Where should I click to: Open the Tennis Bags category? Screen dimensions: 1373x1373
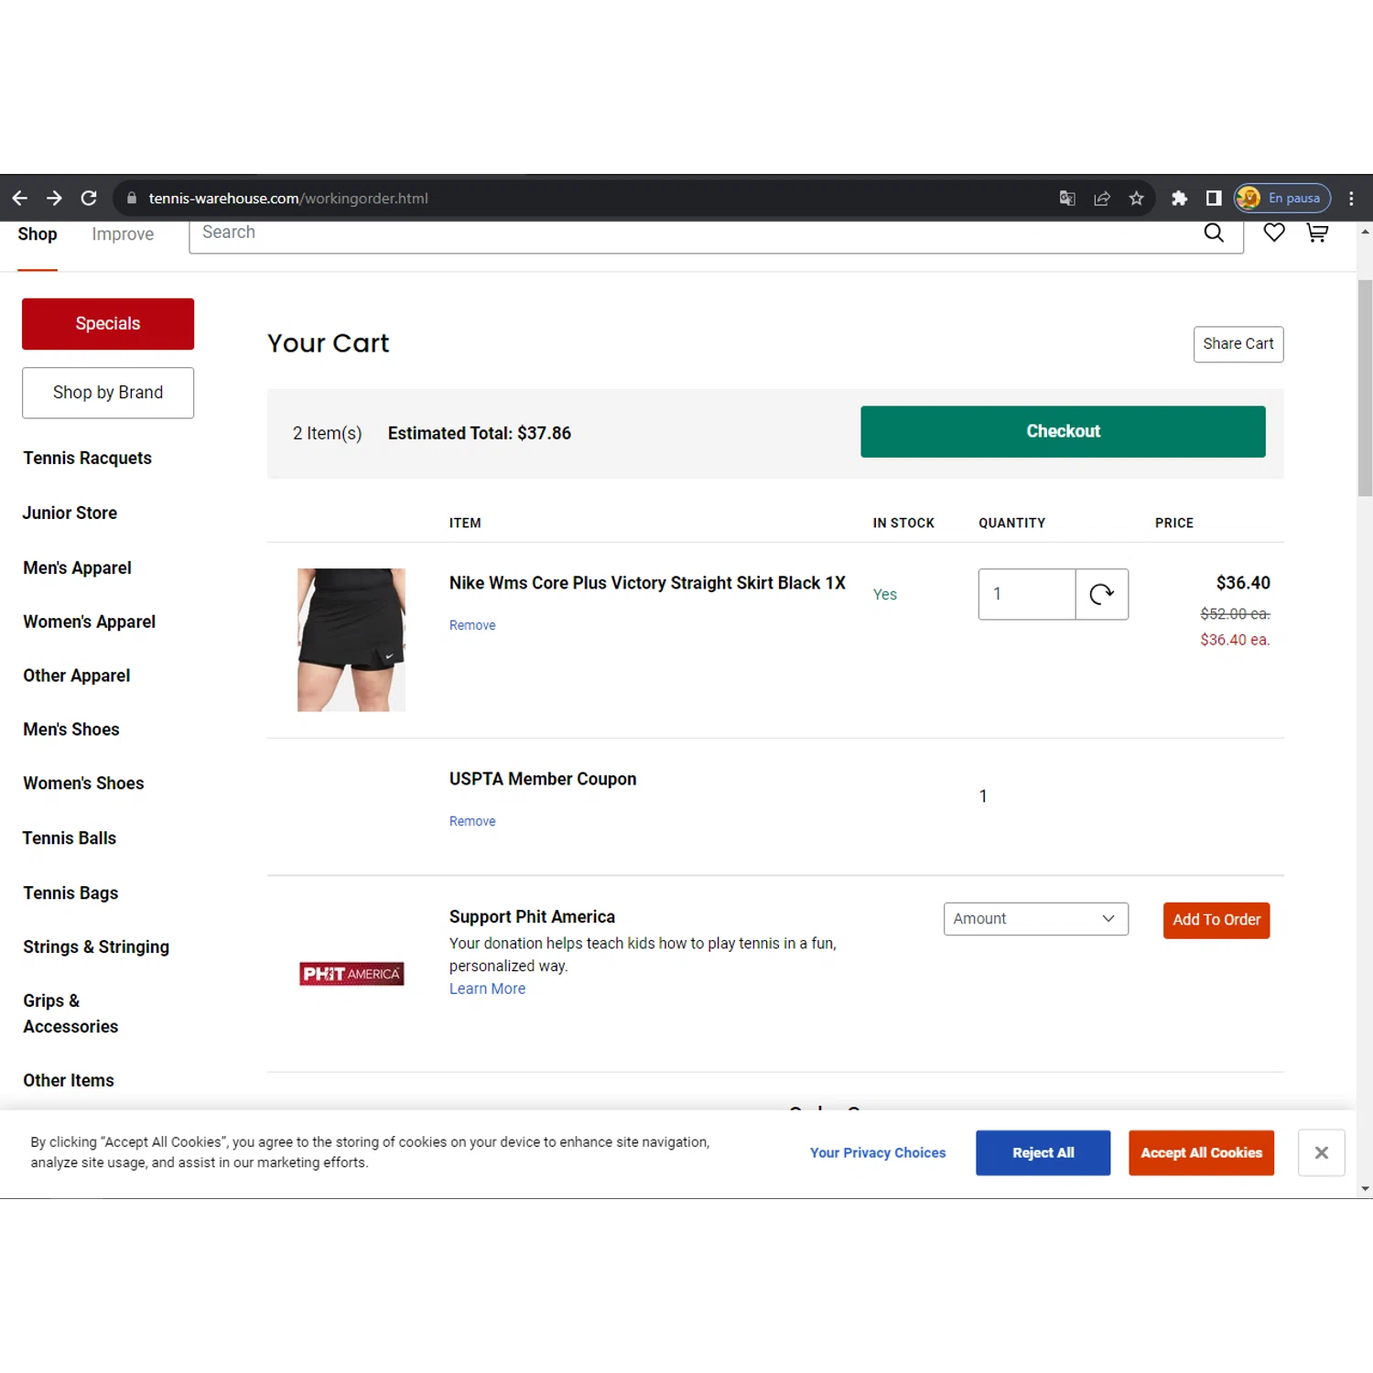[70, 893]
